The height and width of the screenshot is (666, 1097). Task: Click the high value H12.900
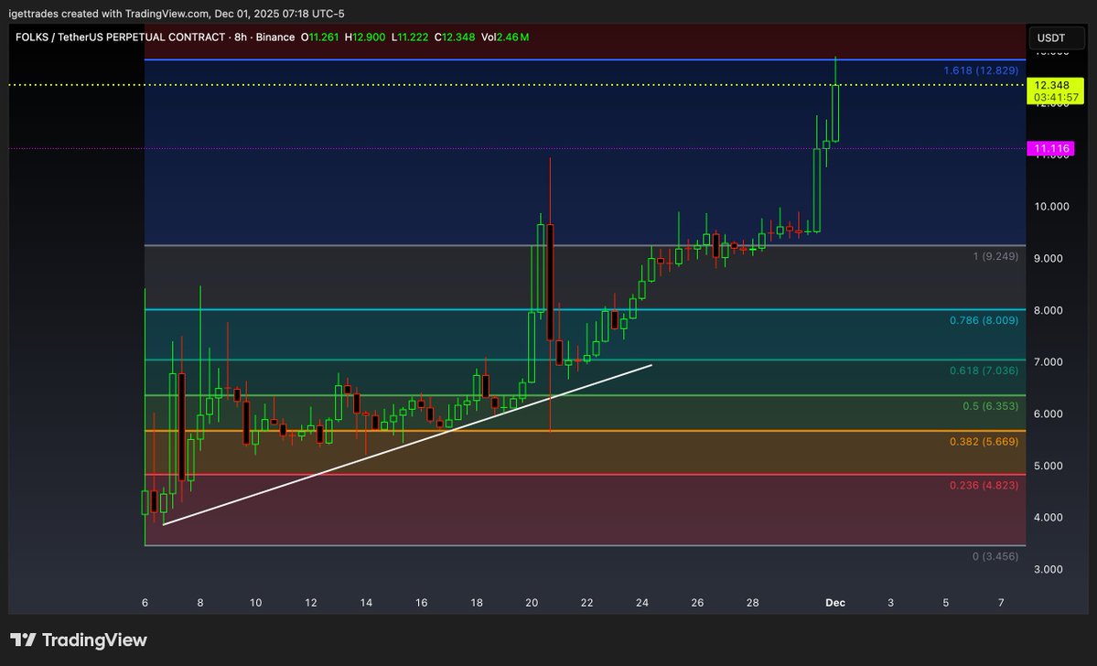tap(364, 38)
